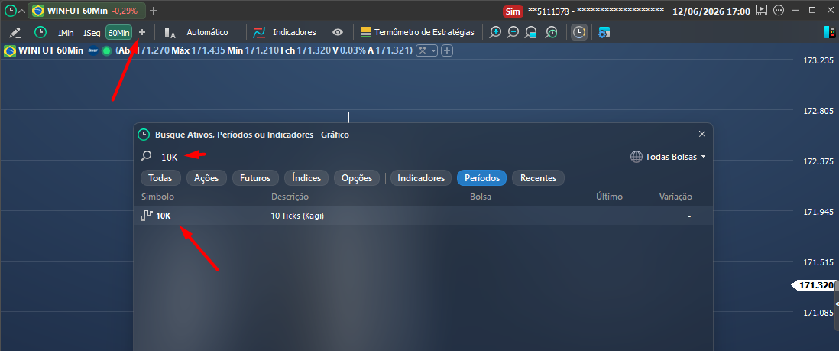Zoom in on the chart
The height and width of the screenshot is (351, 839).
pyautogui.click(x=495, y=32)
